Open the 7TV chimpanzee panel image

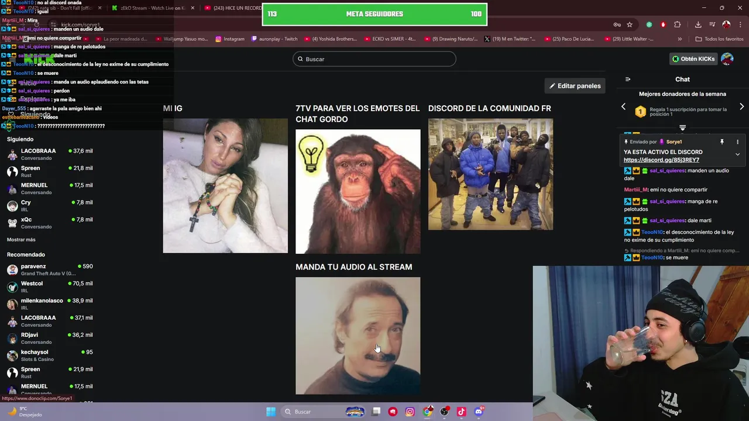(x=358, y=192)
